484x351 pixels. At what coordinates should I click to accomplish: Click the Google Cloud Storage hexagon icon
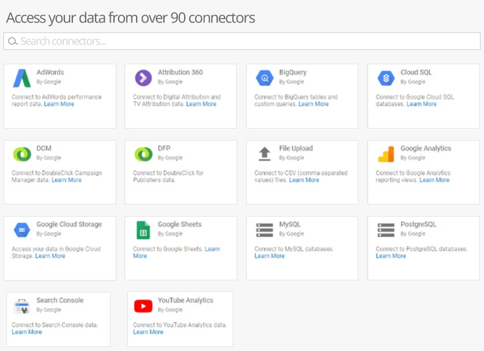click(22, 230)
